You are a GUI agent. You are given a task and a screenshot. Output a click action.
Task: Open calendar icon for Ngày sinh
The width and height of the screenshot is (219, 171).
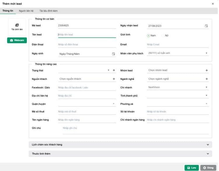(x=114, y=54)
